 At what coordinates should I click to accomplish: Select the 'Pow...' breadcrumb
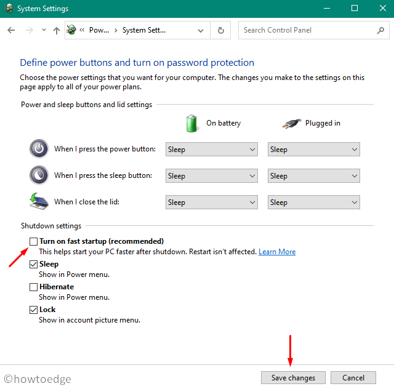pos(99,30)
